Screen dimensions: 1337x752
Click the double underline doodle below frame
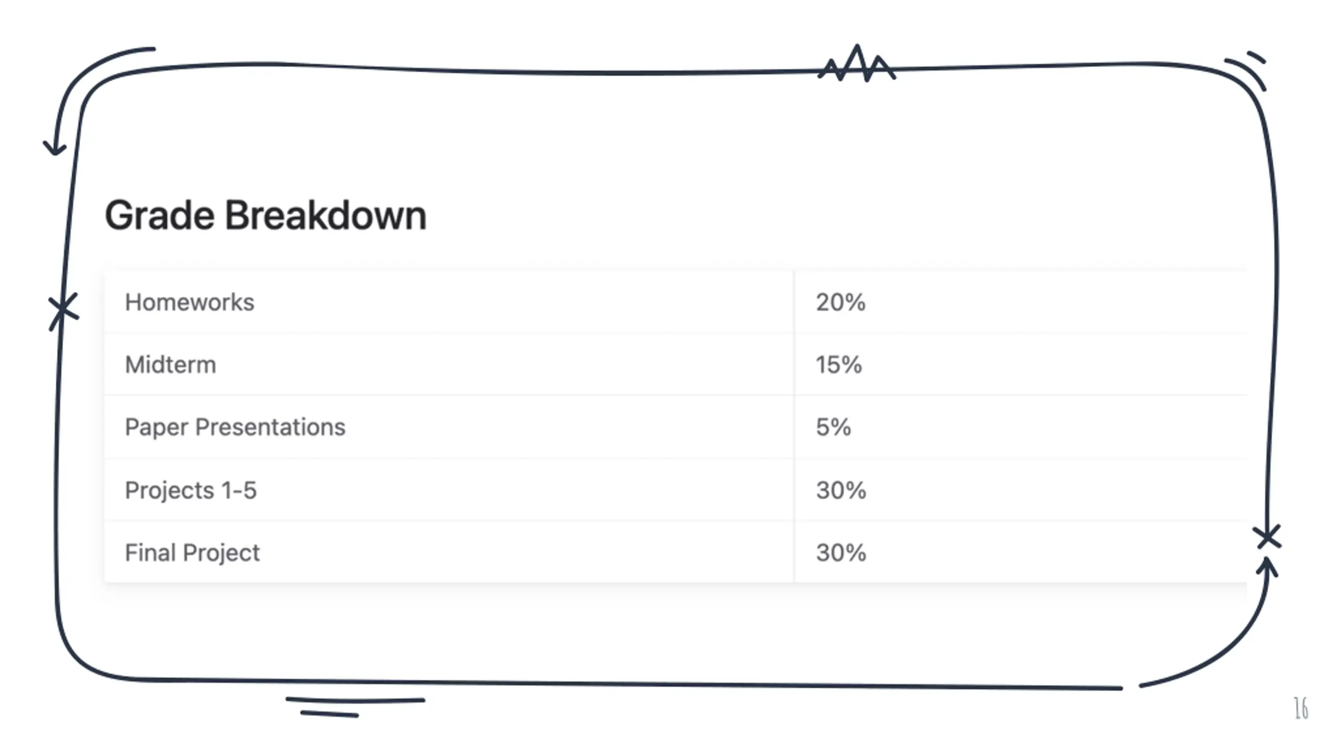[x=355, y=707]
